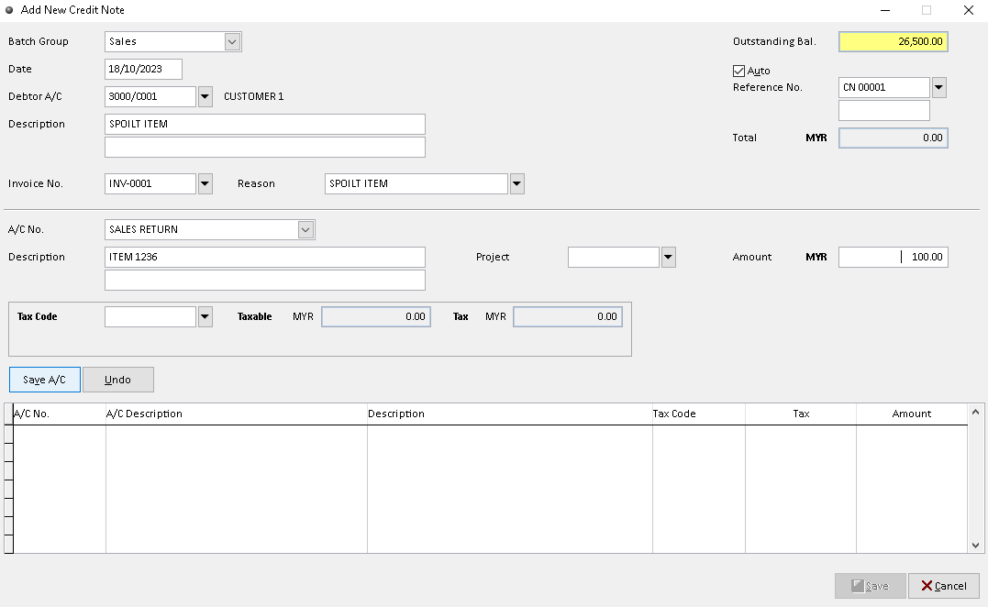Click the grayed Save button

point(869,585)
